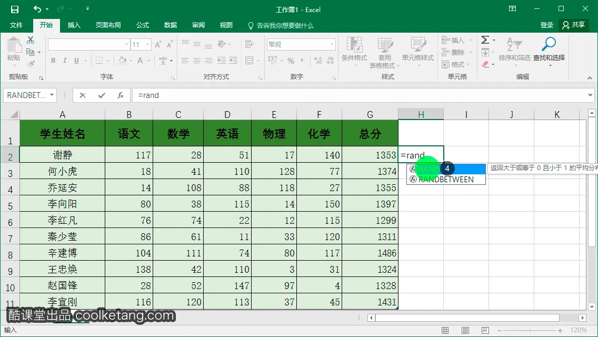This screenshot has width=598, height=337.
Task: Open the number format dropdown showing 常规
Action: coord(332,45)
